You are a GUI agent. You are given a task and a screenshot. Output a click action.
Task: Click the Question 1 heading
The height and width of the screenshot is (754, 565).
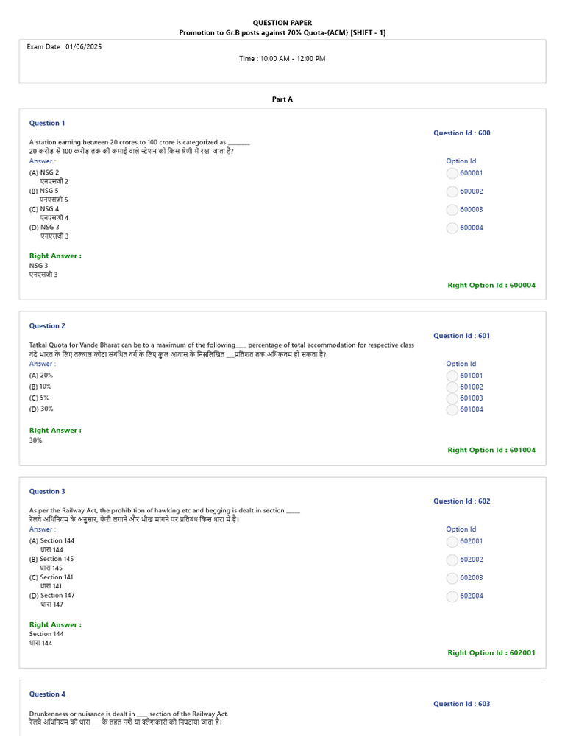47,123
